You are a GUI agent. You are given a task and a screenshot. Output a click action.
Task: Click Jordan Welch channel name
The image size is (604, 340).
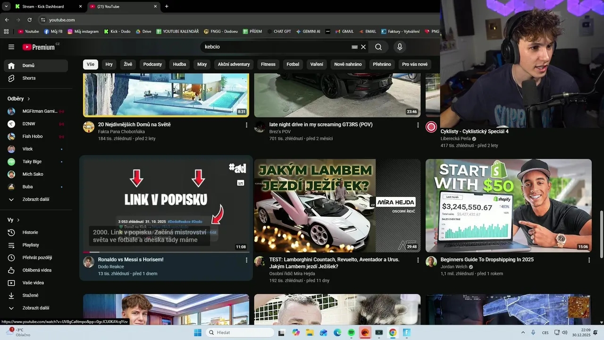[x=453, y=267]
